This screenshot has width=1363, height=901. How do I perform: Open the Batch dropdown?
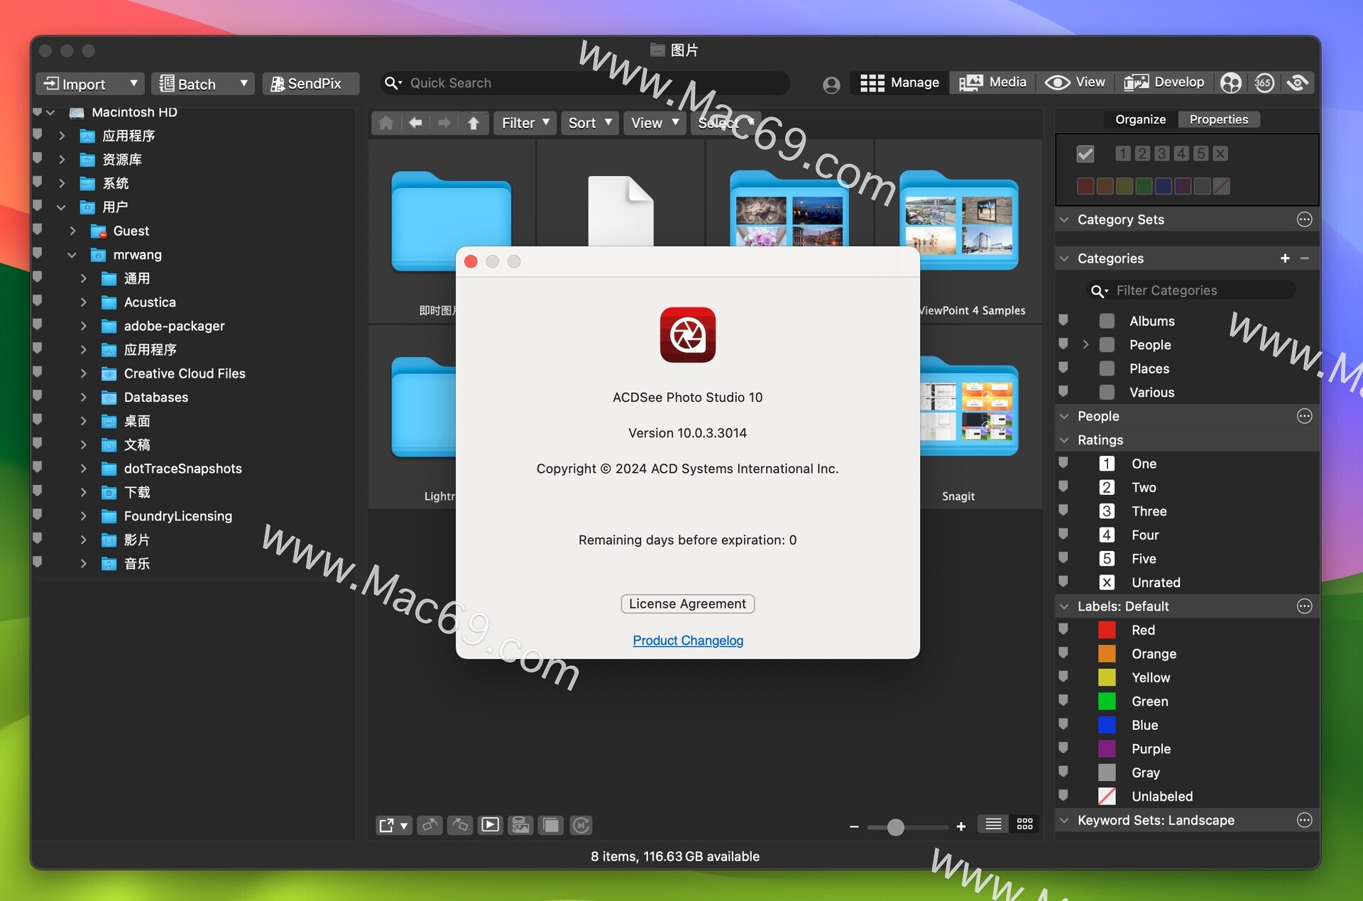click(202, 84)
